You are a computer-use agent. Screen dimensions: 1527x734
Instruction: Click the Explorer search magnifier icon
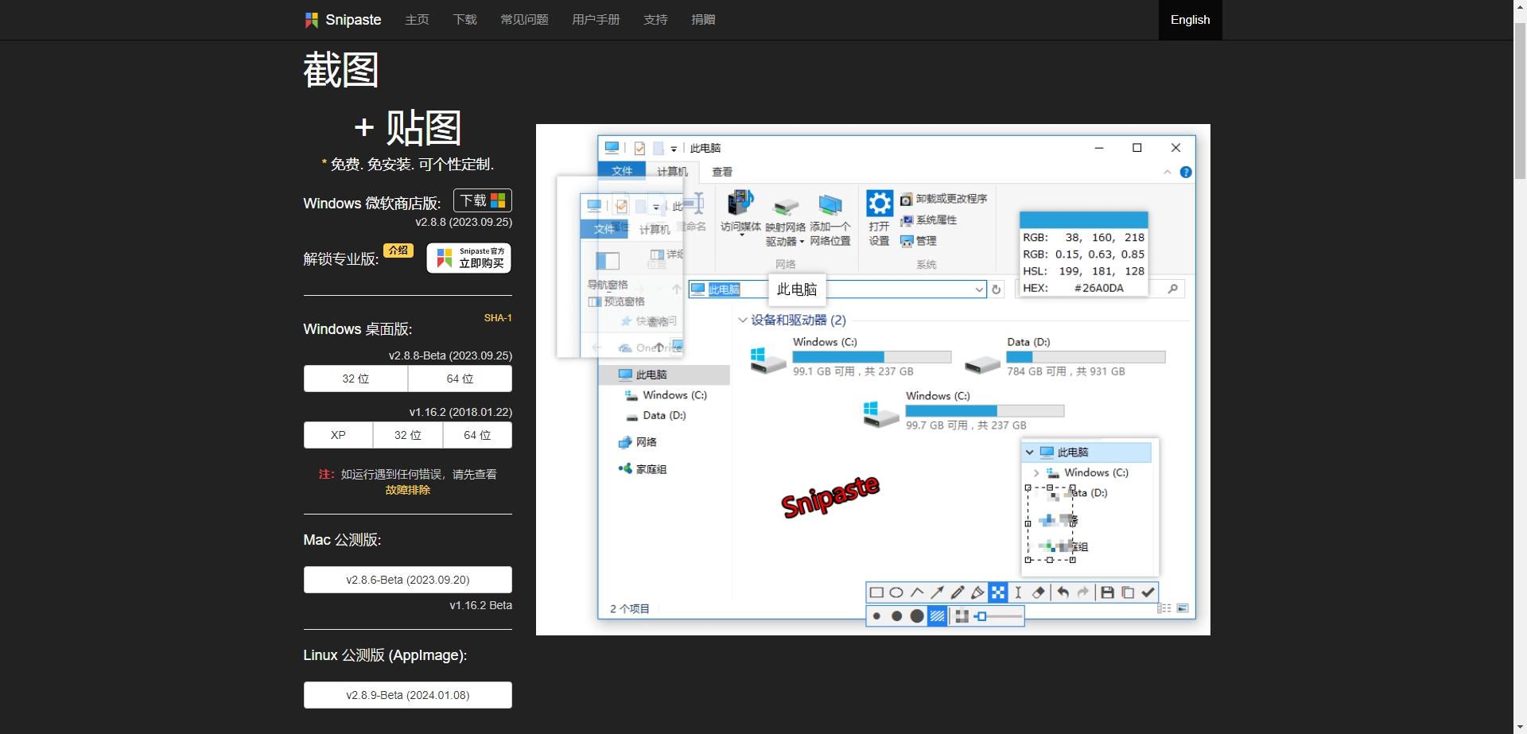click(1173, 289)
